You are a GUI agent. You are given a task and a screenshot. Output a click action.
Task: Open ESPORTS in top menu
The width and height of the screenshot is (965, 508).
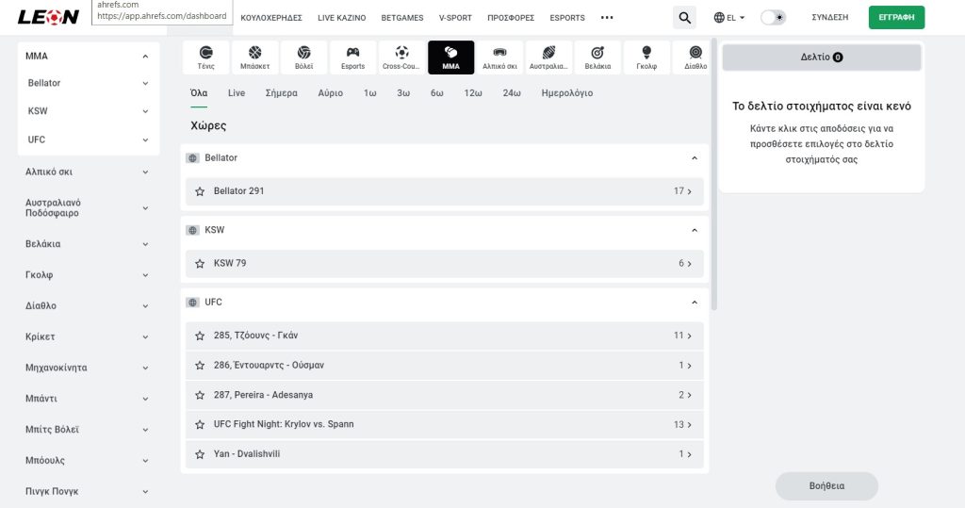tap(567, 18)
